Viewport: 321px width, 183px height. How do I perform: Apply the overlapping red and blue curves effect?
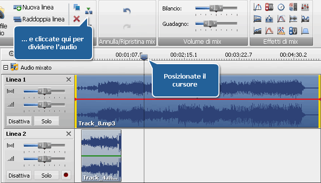coord(281,19)
